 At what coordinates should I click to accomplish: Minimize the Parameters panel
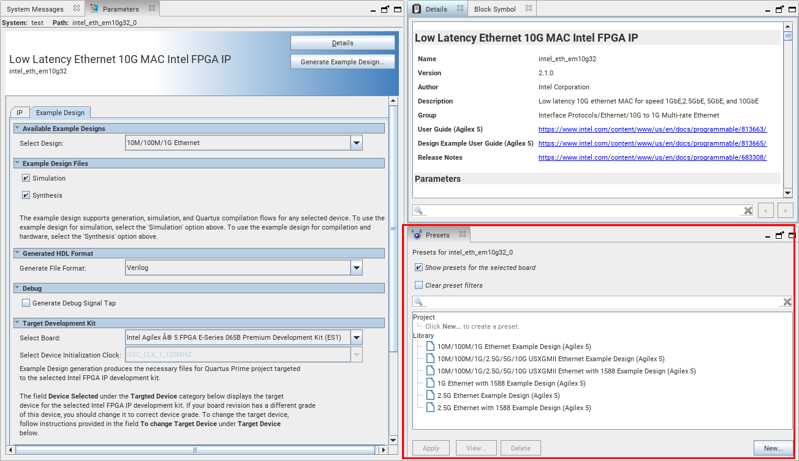373,10
